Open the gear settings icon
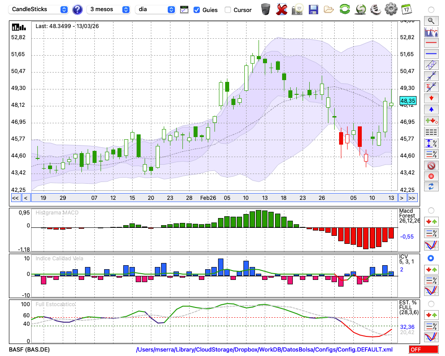Screen dimensions: 445x356 pos(391,9)
